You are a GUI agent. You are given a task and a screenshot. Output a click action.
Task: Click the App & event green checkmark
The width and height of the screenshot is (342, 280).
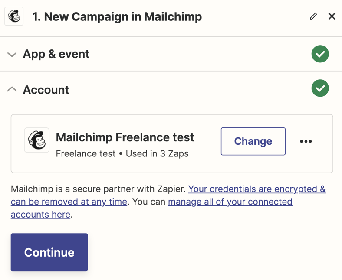click(x=320, y=54)
